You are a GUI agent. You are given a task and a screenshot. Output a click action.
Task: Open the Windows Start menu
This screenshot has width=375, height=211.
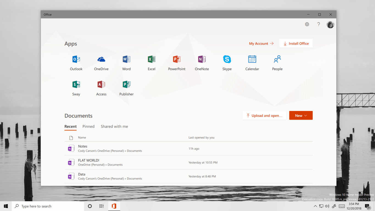click(x=6, y=206)
